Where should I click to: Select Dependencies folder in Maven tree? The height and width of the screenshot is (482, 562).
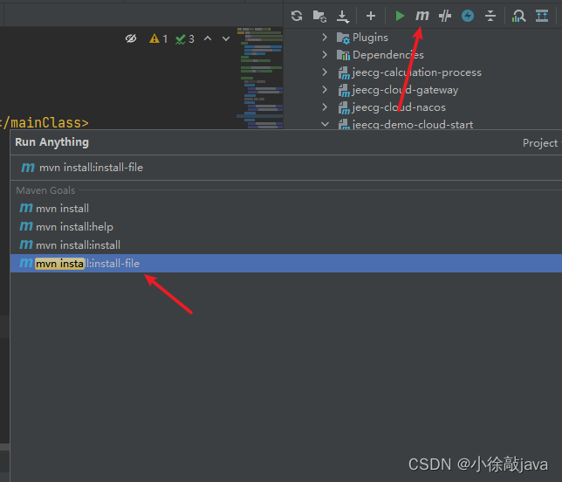pyautogui.click(x=380, y=55)
